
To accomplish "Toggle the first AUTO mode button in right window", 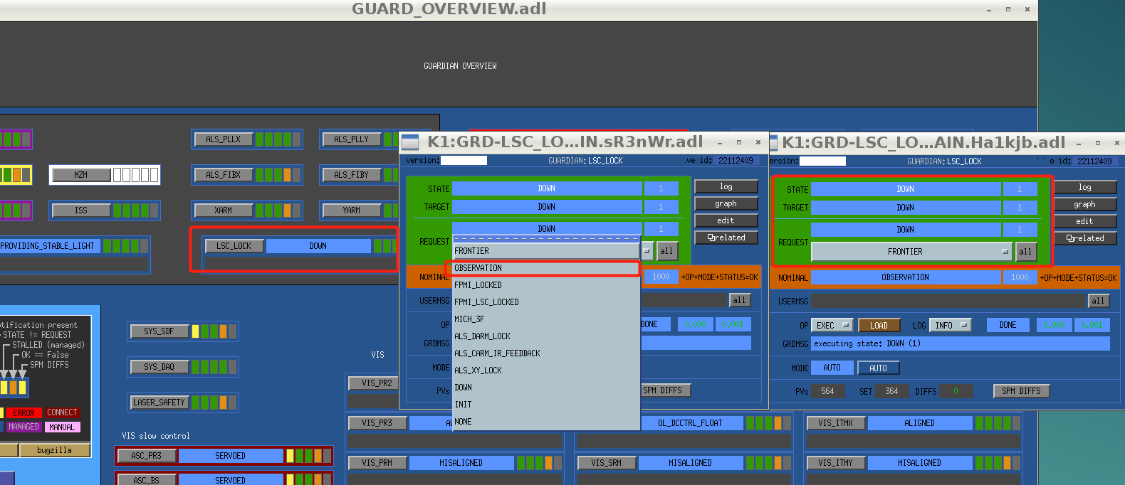I will click(832, 368).
